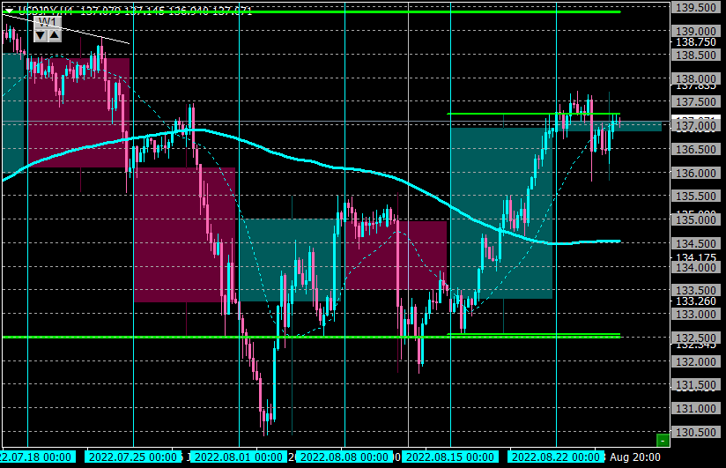726x468 pixels.
Task: Click the 134.500 price label
Action: [695, 244]
